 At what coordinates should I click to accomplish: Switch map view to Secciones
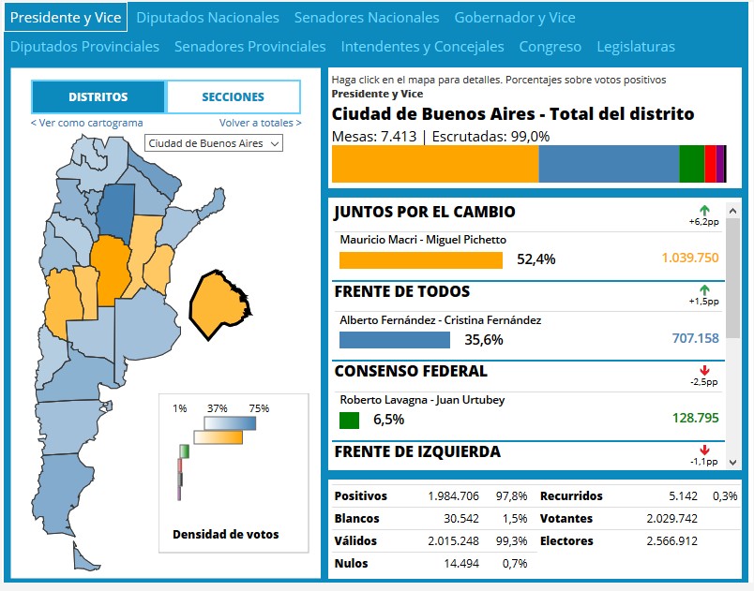[x=234, y=97]
